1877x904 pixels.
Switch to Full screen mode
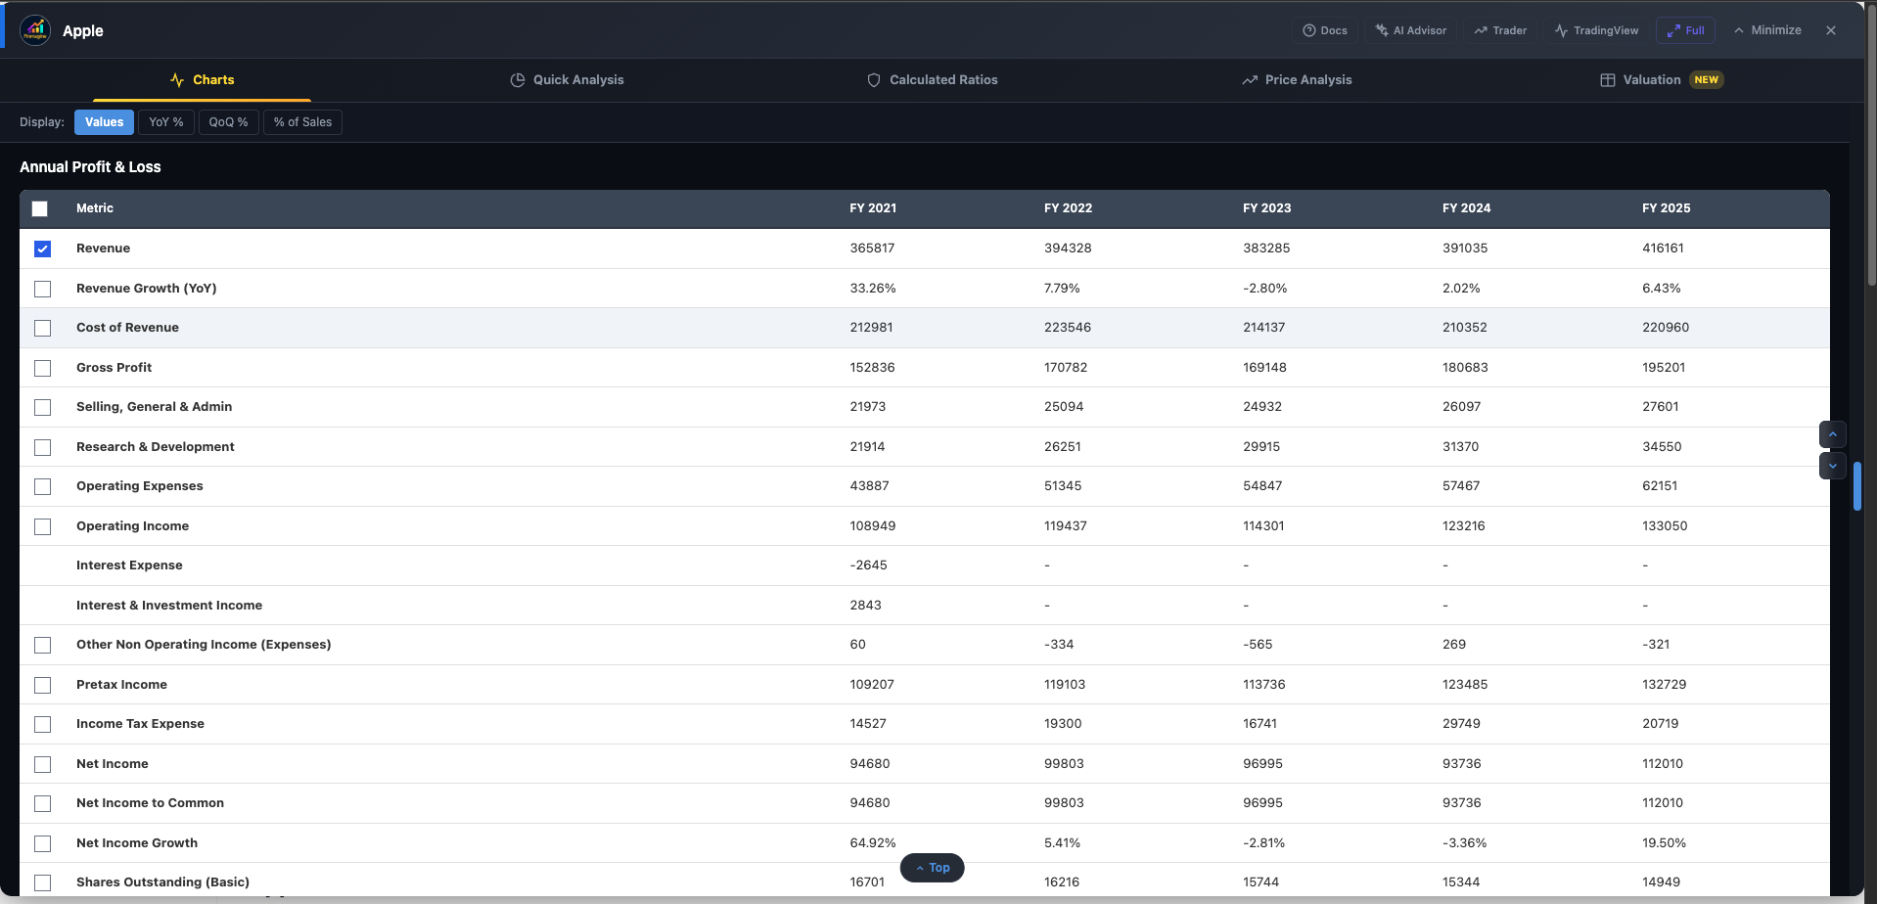click(1685, 30)
